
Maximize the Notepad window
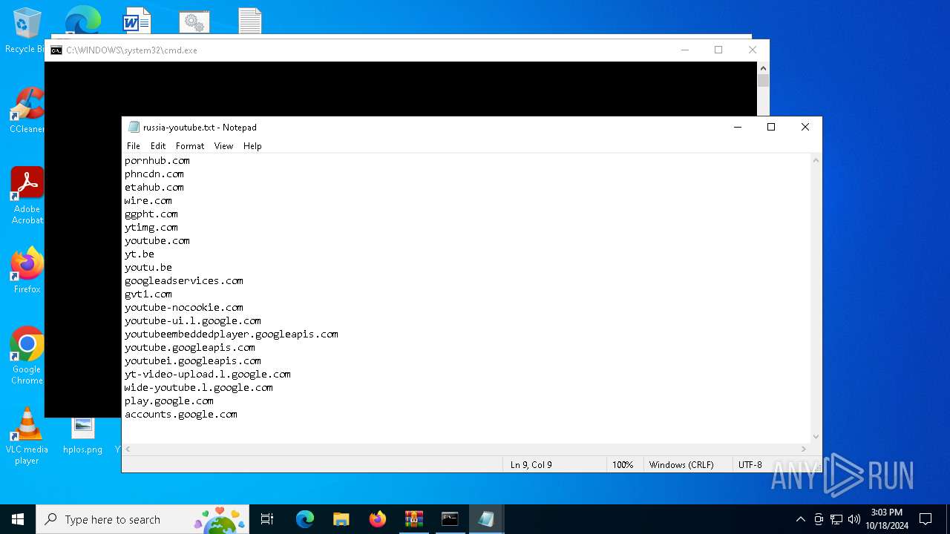[771, 127]
